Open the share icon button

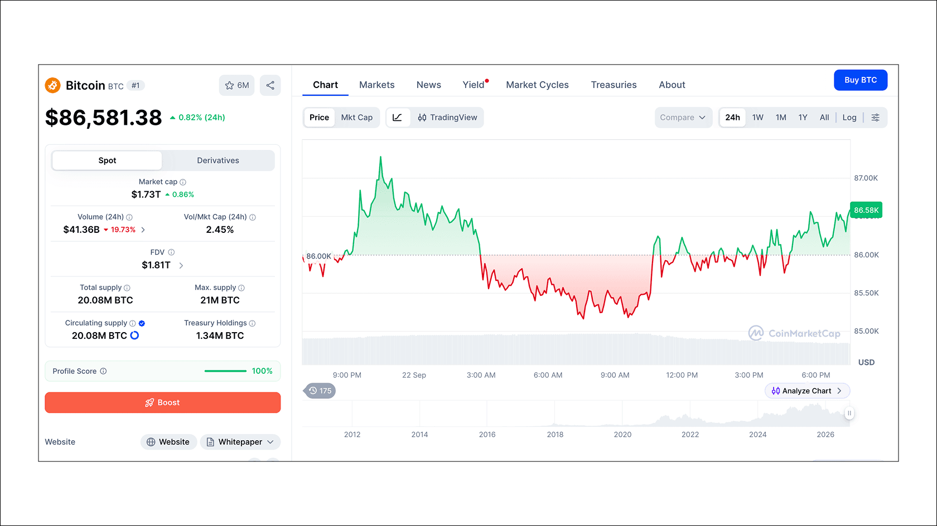[271, 85]
